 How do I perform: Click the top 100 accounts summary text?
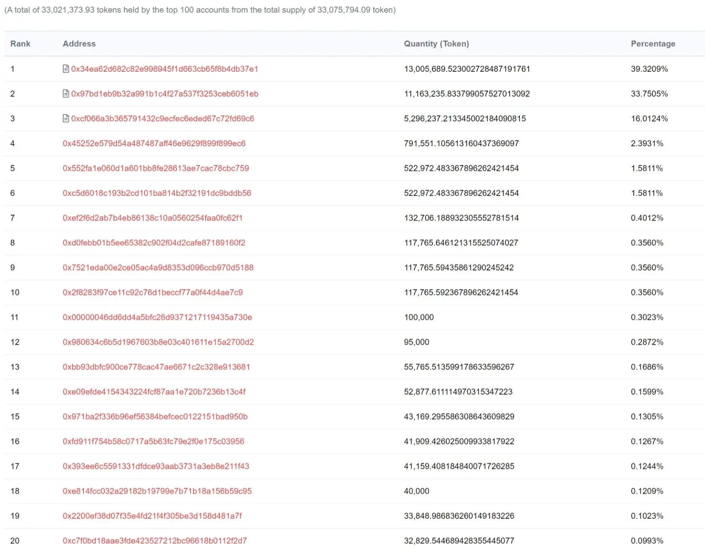point(200,10)
